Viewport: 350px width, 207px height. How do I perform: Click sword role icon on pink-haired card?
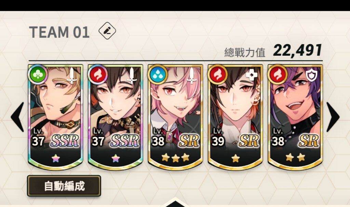[191, 75]
